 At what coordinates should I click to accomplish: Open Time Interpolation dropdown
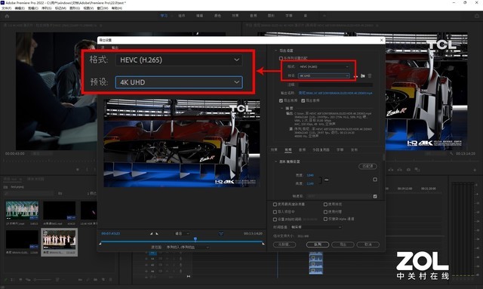pos(316,227)
